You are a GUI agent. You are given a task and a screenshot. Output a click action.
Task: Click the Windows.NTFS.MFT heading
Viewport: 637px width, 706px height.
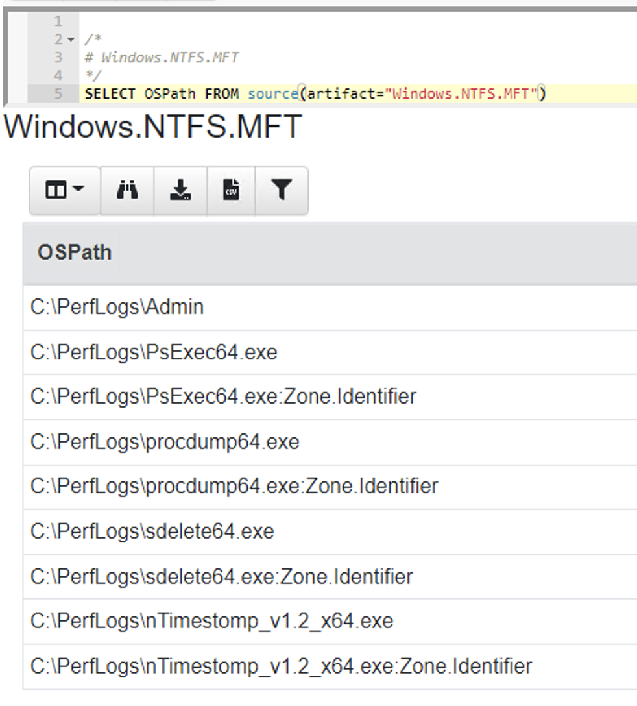152,127
